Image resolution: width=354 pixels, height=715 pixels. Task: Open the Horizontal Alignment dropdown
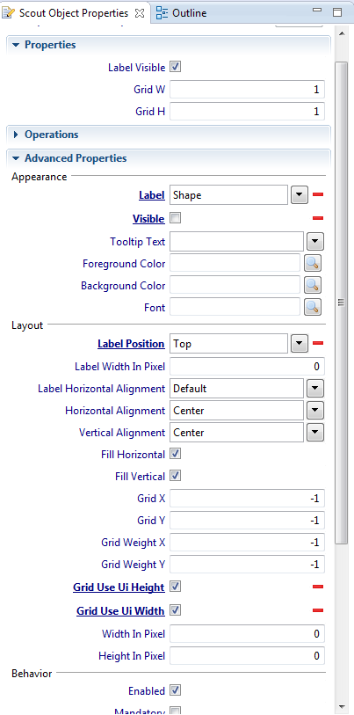[x=315, y=411]
